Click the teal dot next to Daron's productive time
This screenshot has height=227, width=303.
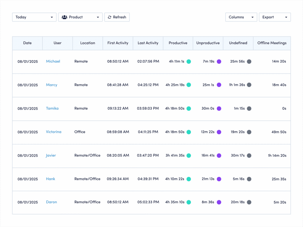coord(188,202)
